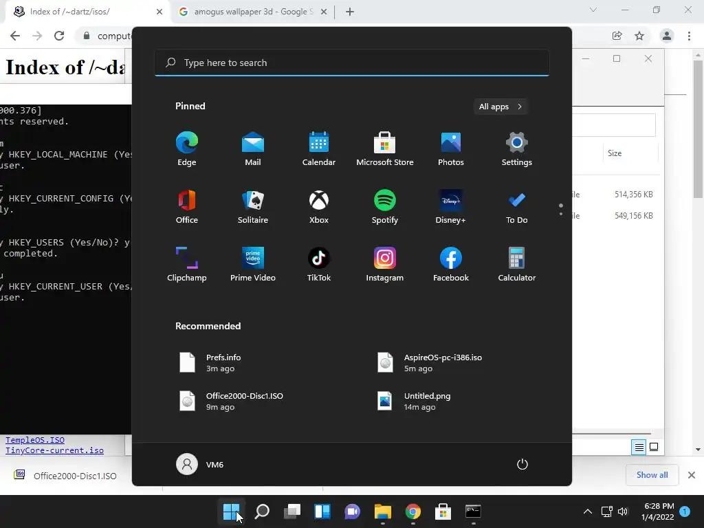Bookmark this page with star icon
Image resolution: width=704 pixels, height=528 pixels.
639,36
